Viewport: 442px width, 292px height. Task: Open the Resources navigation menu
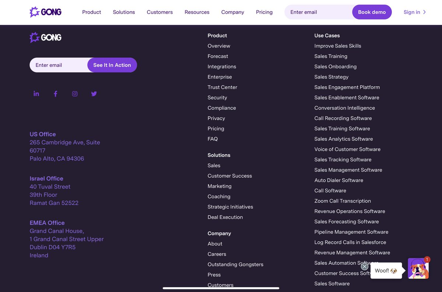[197, 12]
